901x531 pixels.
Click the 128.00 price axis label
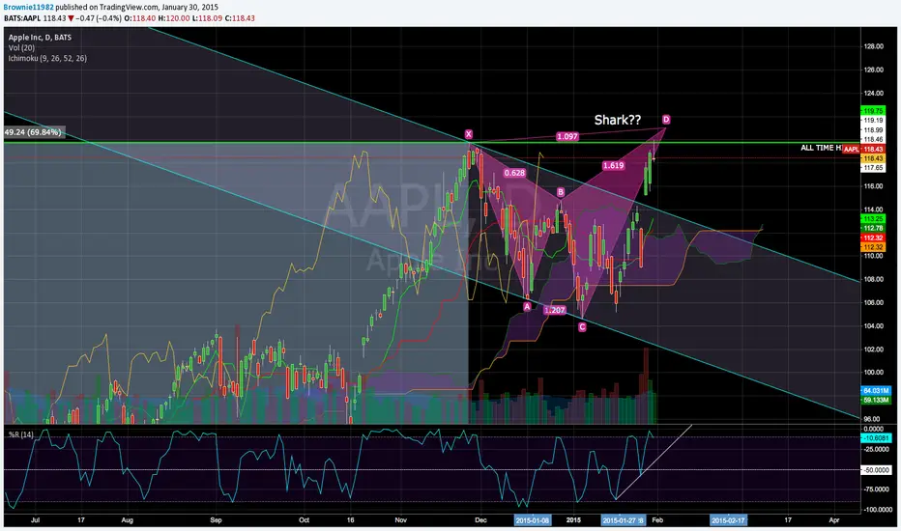873,46
